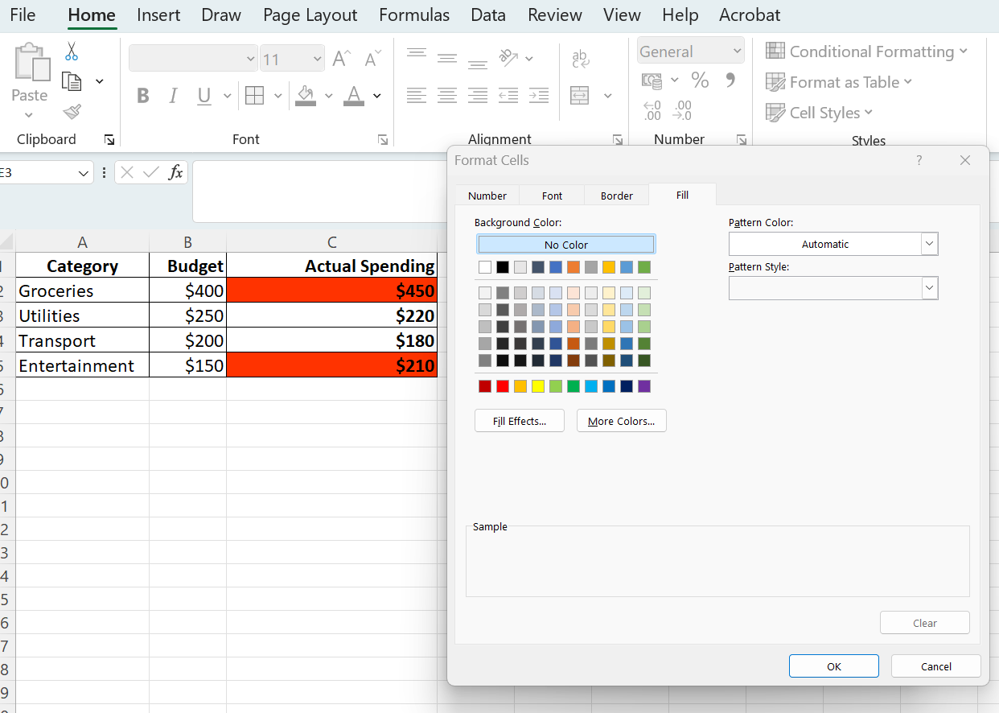
Task: Click the Insert Function fx icon
Action: pos(175,172)
